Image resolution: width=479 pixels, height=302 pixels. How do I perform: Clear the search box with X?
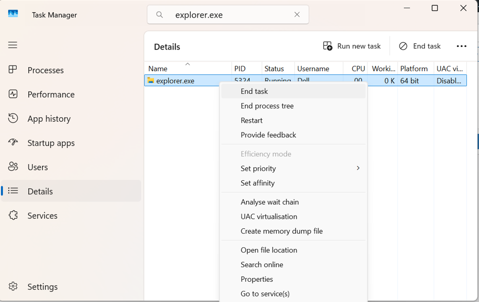pos(297,15)
